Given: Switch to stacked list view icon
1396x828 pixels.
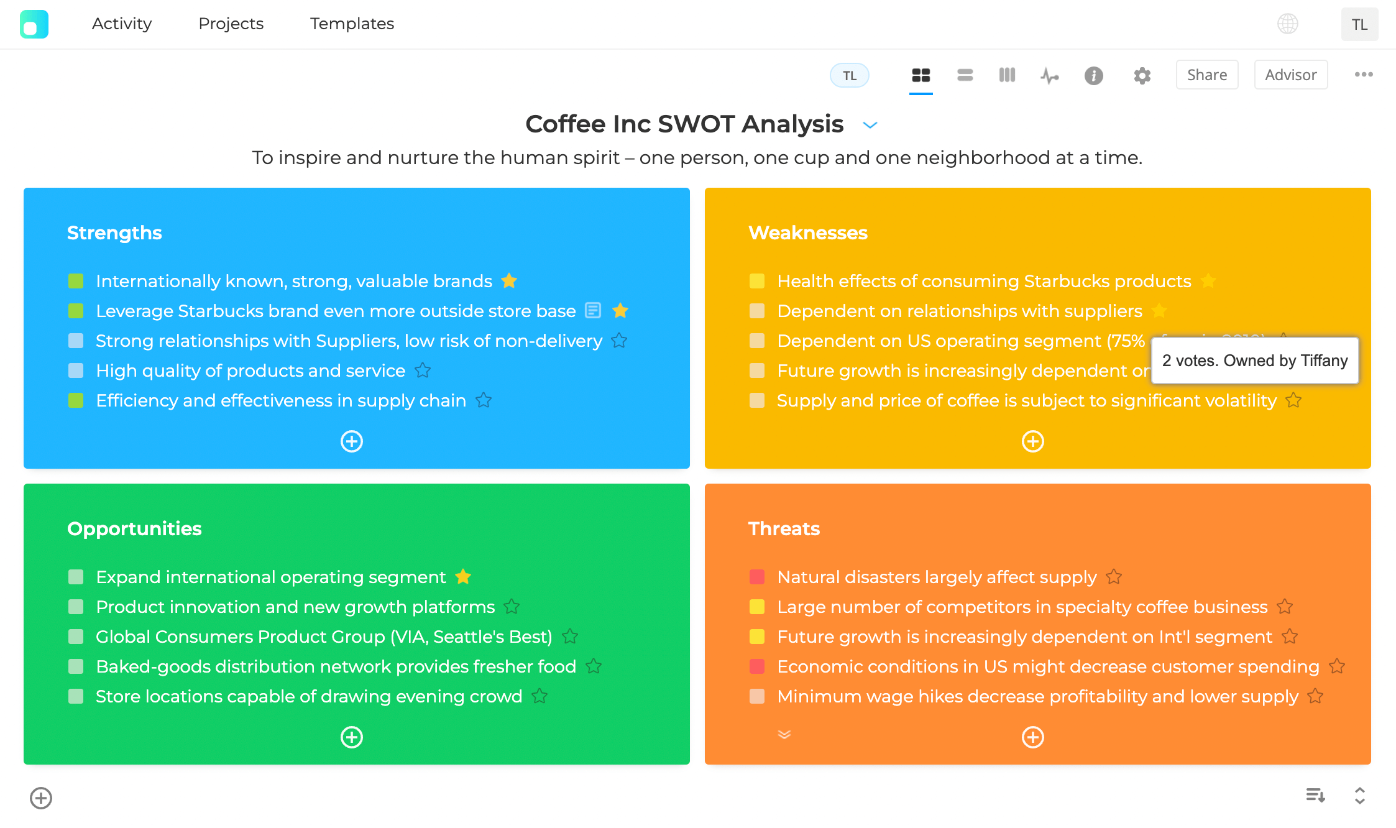Looking at the screenshot, I should (x=965, y=75).
